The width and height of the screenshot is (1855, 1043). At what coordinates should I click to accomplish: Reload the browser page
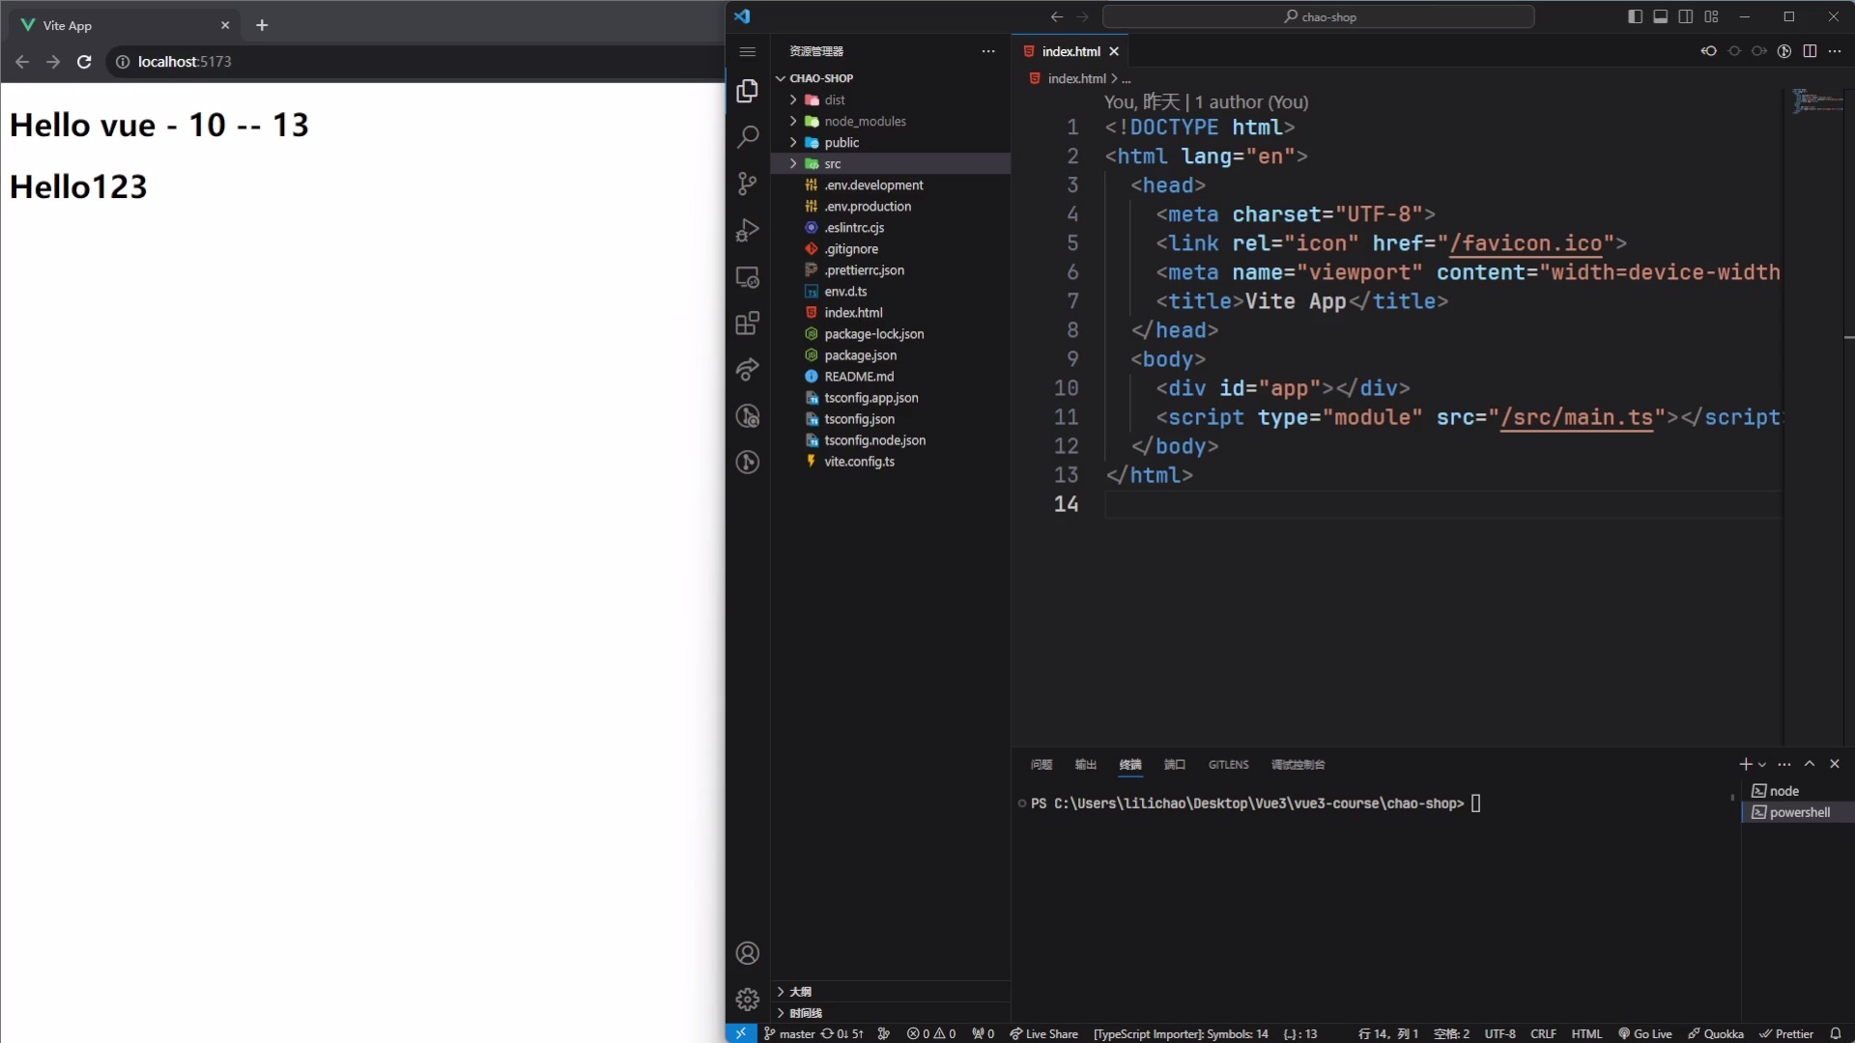click(84, 62)
